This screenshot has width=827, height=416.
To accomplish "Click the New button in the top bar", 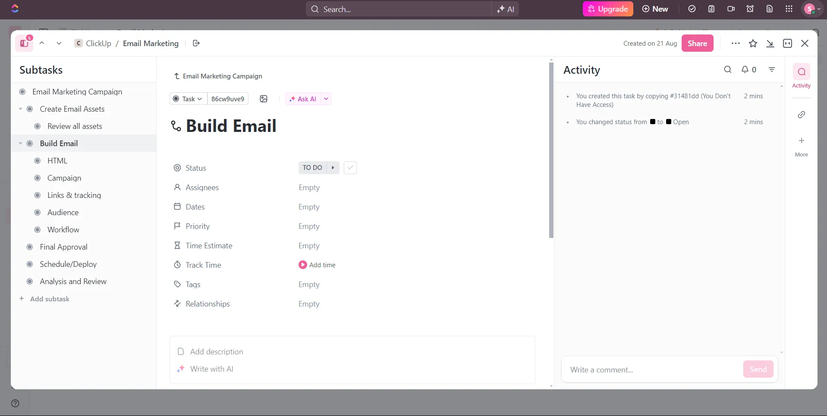I will pos(655,9).
